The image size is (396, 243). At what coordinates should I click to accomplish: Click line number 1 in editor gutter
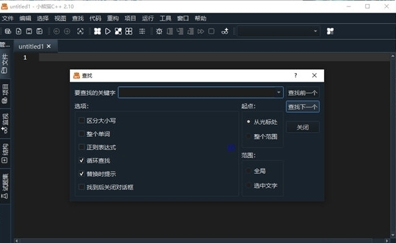tap(25, 58)
